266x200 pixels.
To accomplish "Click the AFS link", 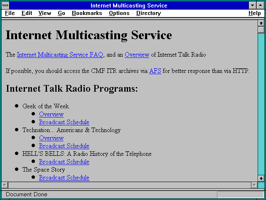I will [x=155, y=71].
